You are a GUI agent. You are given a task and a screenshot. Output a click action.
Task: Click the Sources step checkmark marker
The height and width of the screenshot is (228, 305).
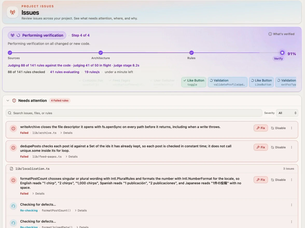(x=10, y=53)
